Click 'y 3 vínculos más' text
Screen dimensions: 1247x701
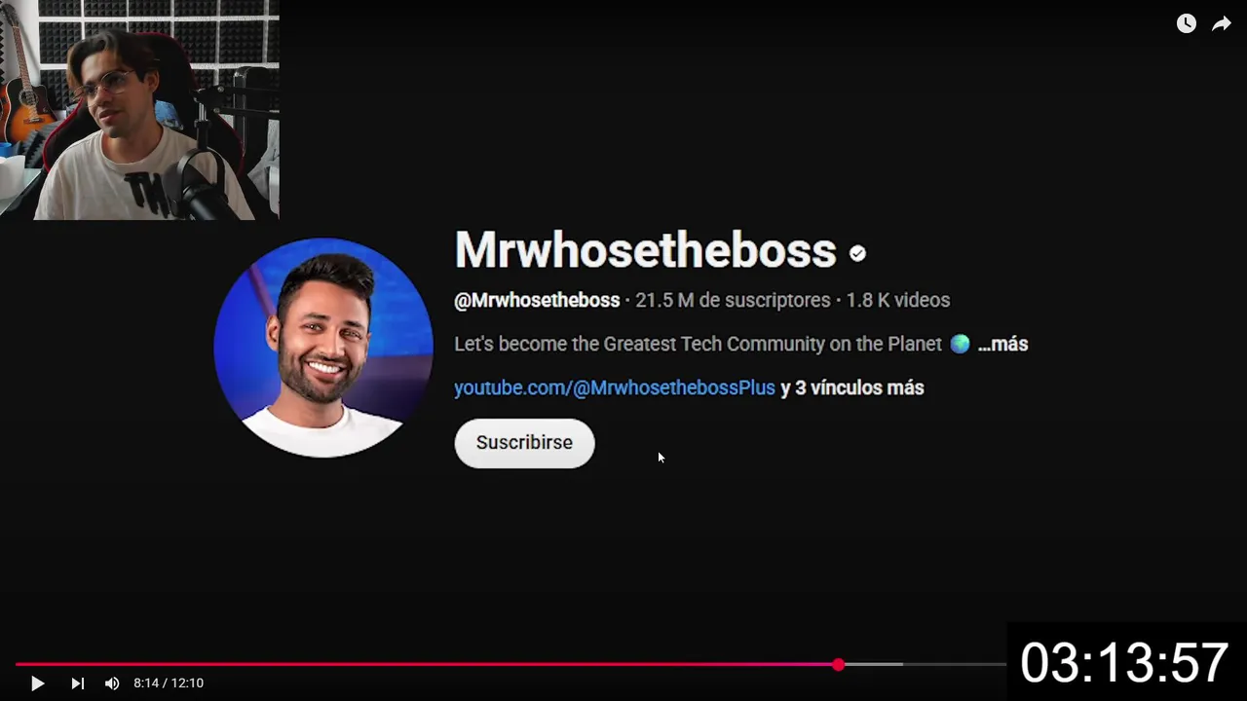point(852,387)
